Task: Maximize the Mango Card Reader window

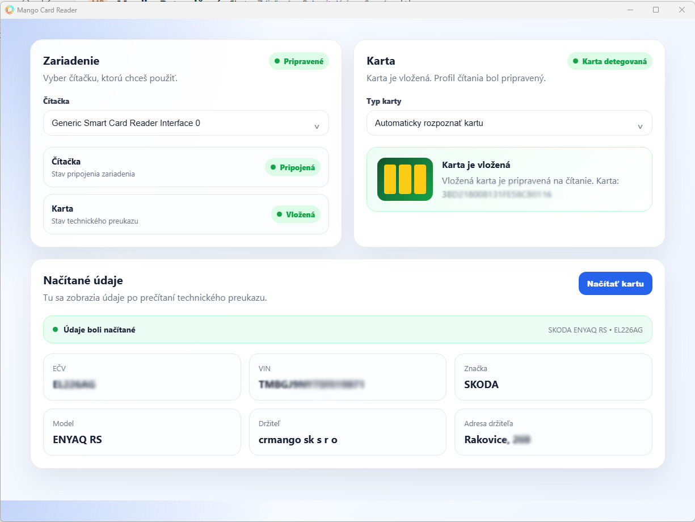Action: click(x=656, y=10)
